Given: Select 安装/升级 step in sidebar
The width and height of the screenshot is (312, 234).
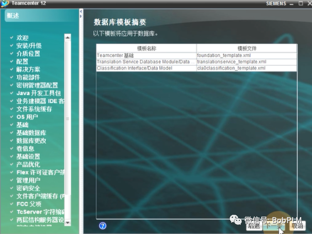Looking at the screenshot, I should 29,46.
